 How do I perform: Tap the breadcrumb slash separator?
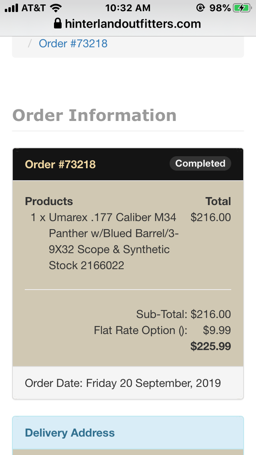(29, 44)
